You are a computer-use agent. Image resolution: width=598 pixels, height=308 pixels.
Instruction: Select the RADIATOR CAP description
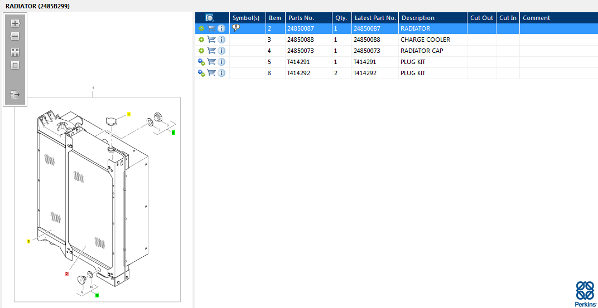(x=433, y=51)
